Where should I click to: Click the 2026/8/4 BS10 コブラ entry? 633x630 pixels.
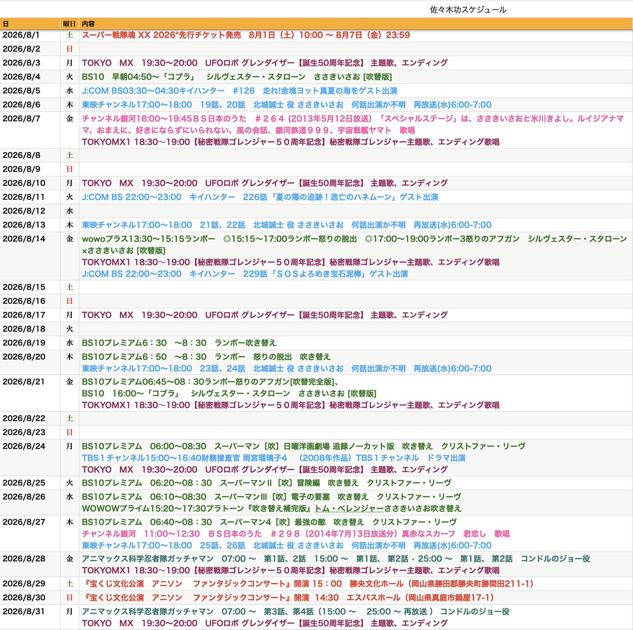237,77
